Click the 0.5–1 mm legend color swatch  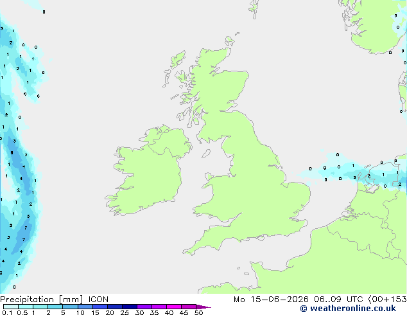pos(26,307)
